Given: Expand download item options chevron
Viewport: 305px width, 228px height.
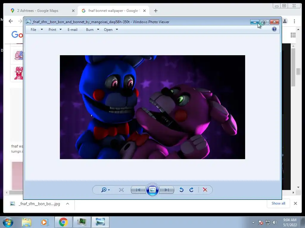Looking at the screenshot, I should point(68,204).
